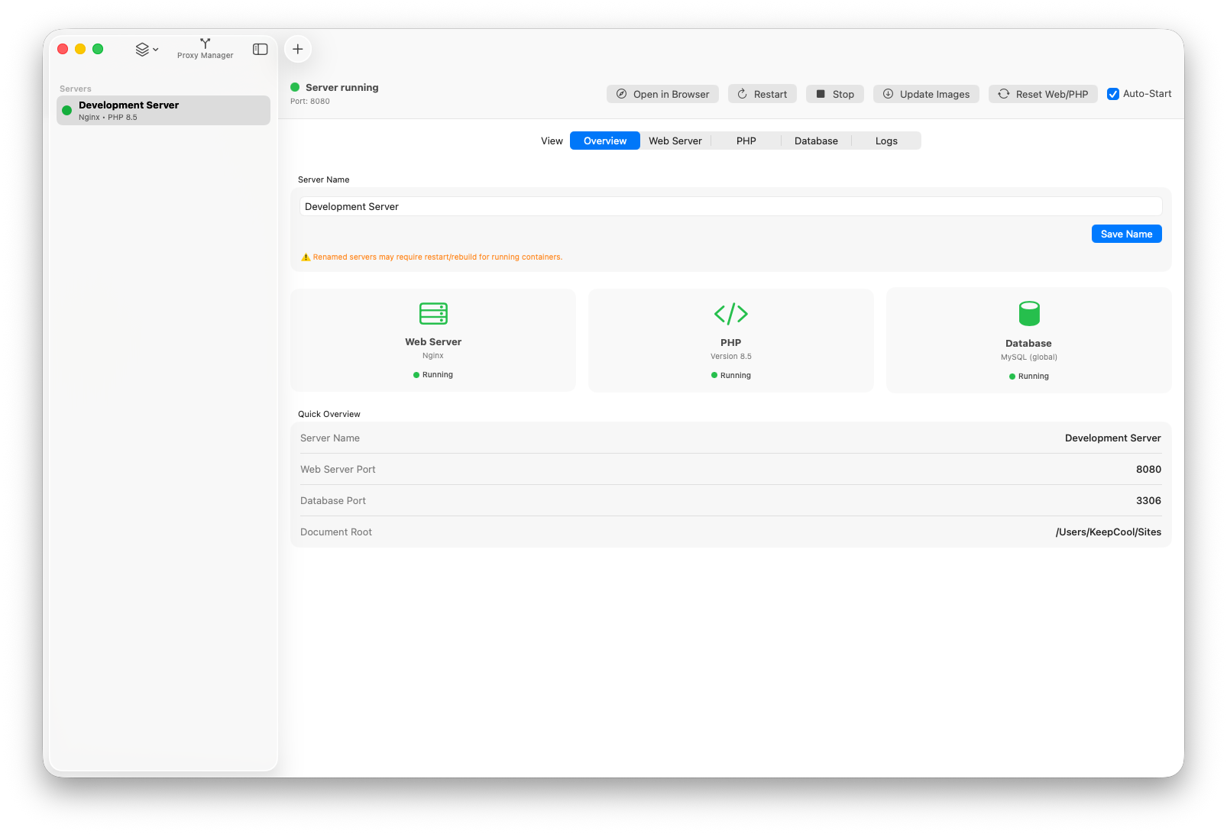Select the Nginx Web Server card icon
1227x834 pixels.
[432, 313]
